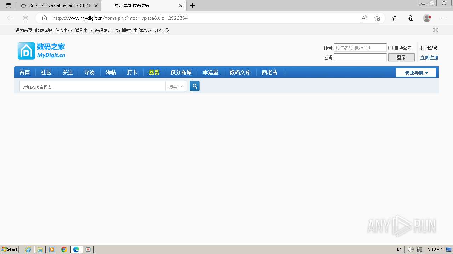Open the 悬赏 nav item
The height and width of the screenshot is (254, 453).
(x=154, y=72)
